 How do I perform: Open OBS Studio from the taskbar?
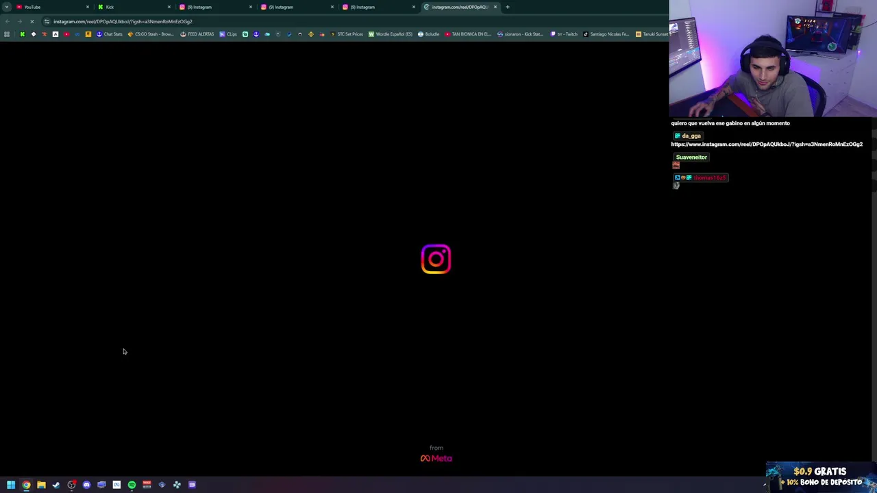click(x=71, y=485)
